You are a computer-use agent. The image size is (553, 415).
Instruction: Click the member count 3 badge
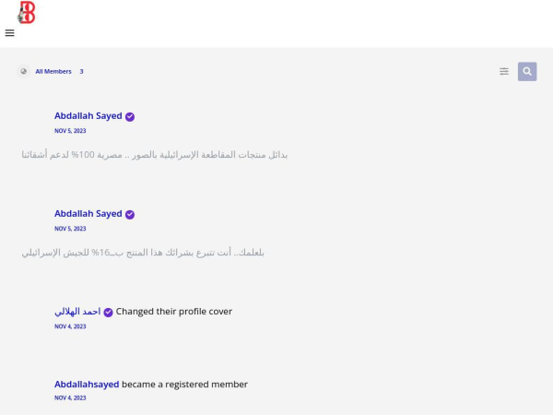(x=81, y=71)
